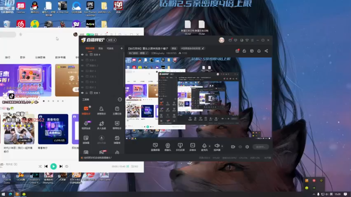This screenshot has width=351, height=197.
Task: Add a 摄像头 camera source
Action: [x=168, y=147]
